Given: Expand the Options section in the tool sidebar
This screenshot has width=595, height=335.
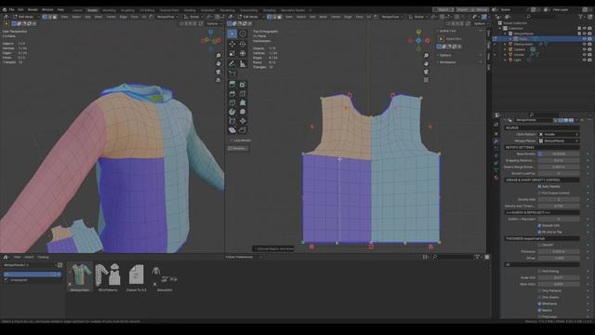Looking at the screenshot, I should 445,56.
